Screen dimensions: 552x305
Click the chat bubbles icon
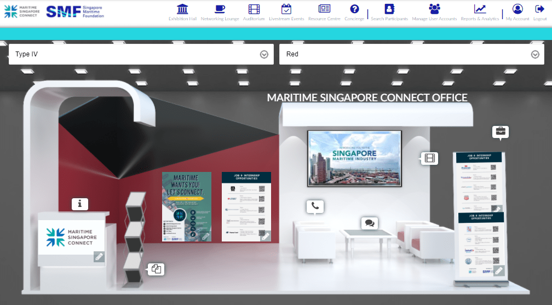pyautogui.click(x=370, y=223)
